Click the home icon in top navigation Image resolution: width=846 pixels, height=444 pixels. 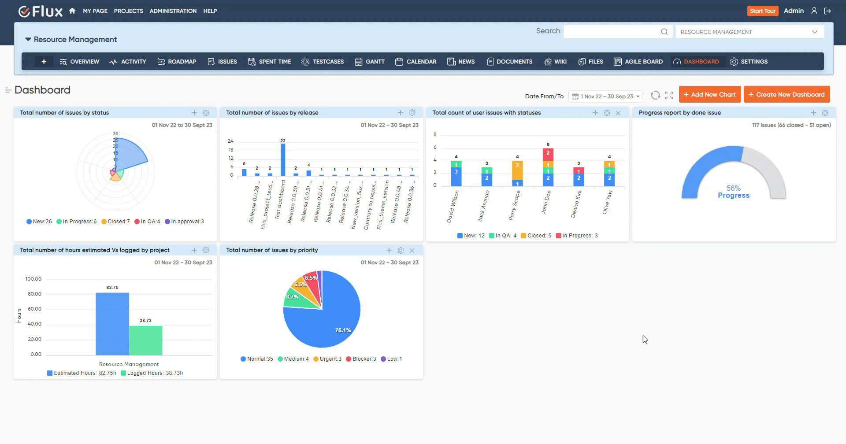(72, 11)
